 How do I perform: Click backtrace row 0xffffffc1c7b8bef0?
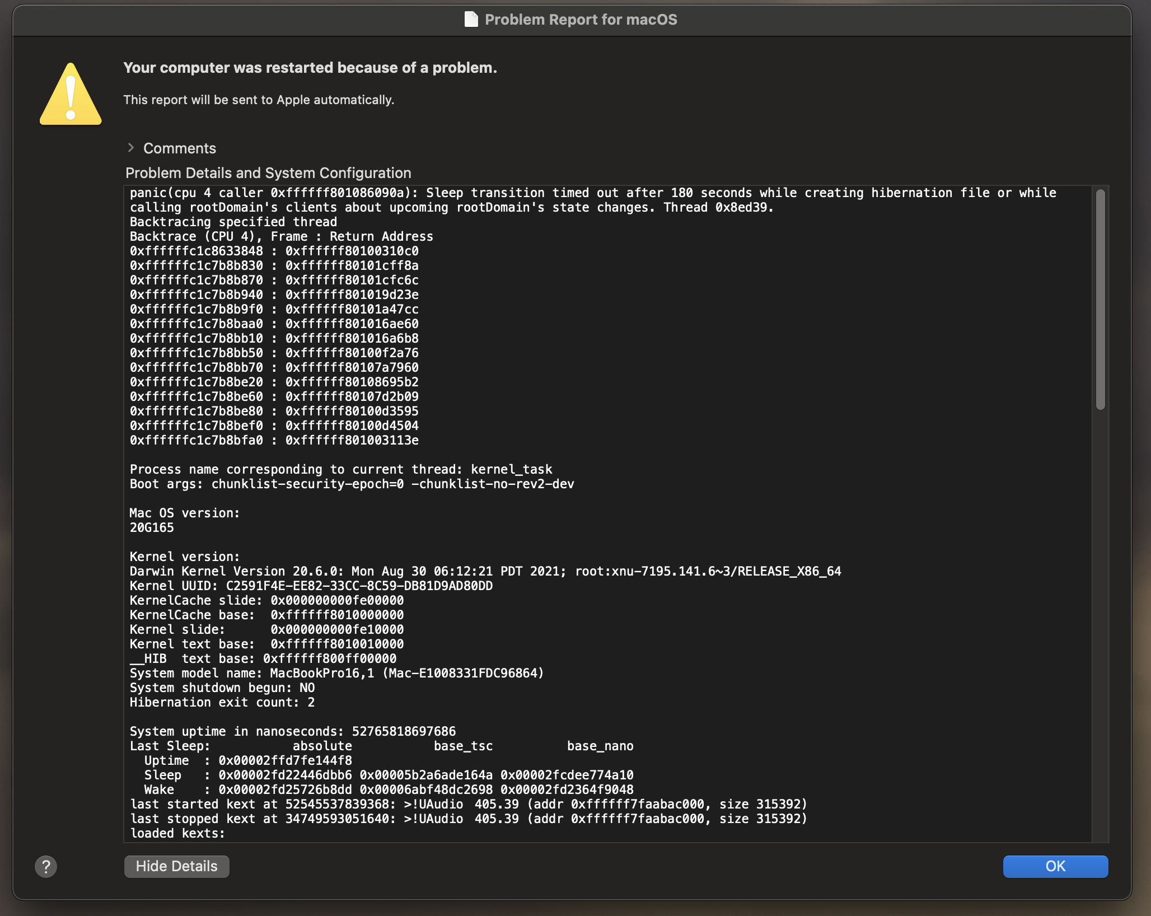click(x=274, y=426)
